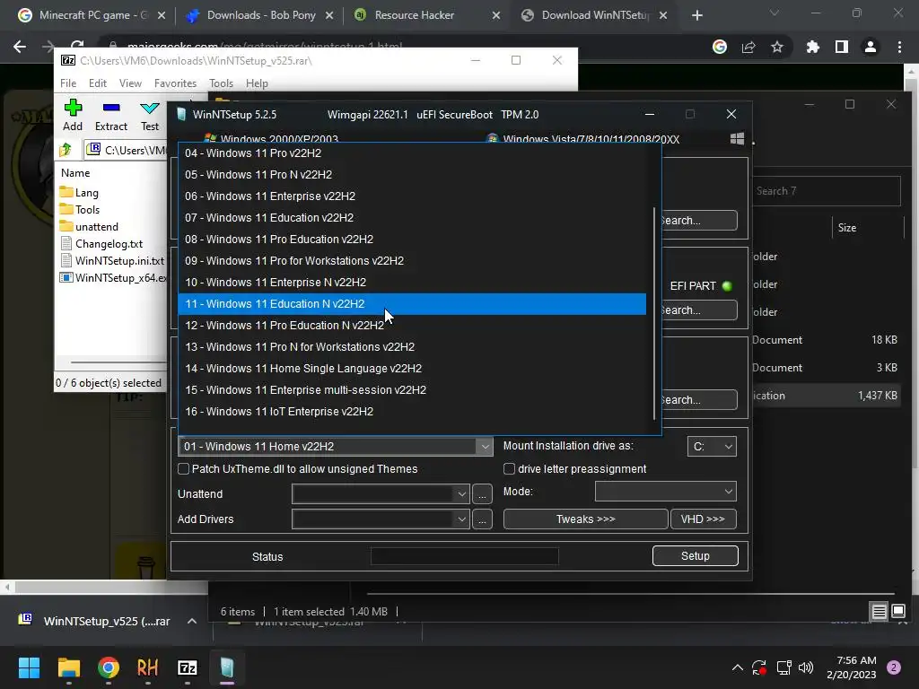Switch Explorer to details view icon

pos(880,612)
